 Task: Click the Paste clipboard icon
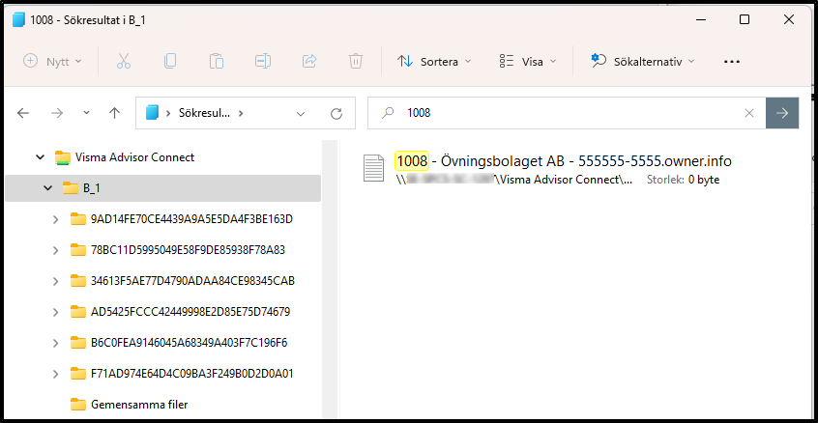pos(217,61)
